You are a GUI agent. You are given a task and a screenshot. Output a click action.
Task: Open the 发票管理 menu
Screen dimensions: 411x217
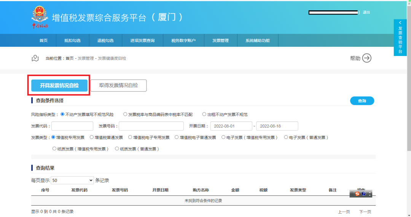pyautogui.click(x=220, y=41)
